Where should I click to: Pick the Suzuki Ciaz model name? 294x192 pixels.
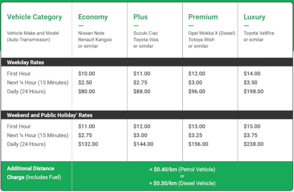click(x=146, y=33)
